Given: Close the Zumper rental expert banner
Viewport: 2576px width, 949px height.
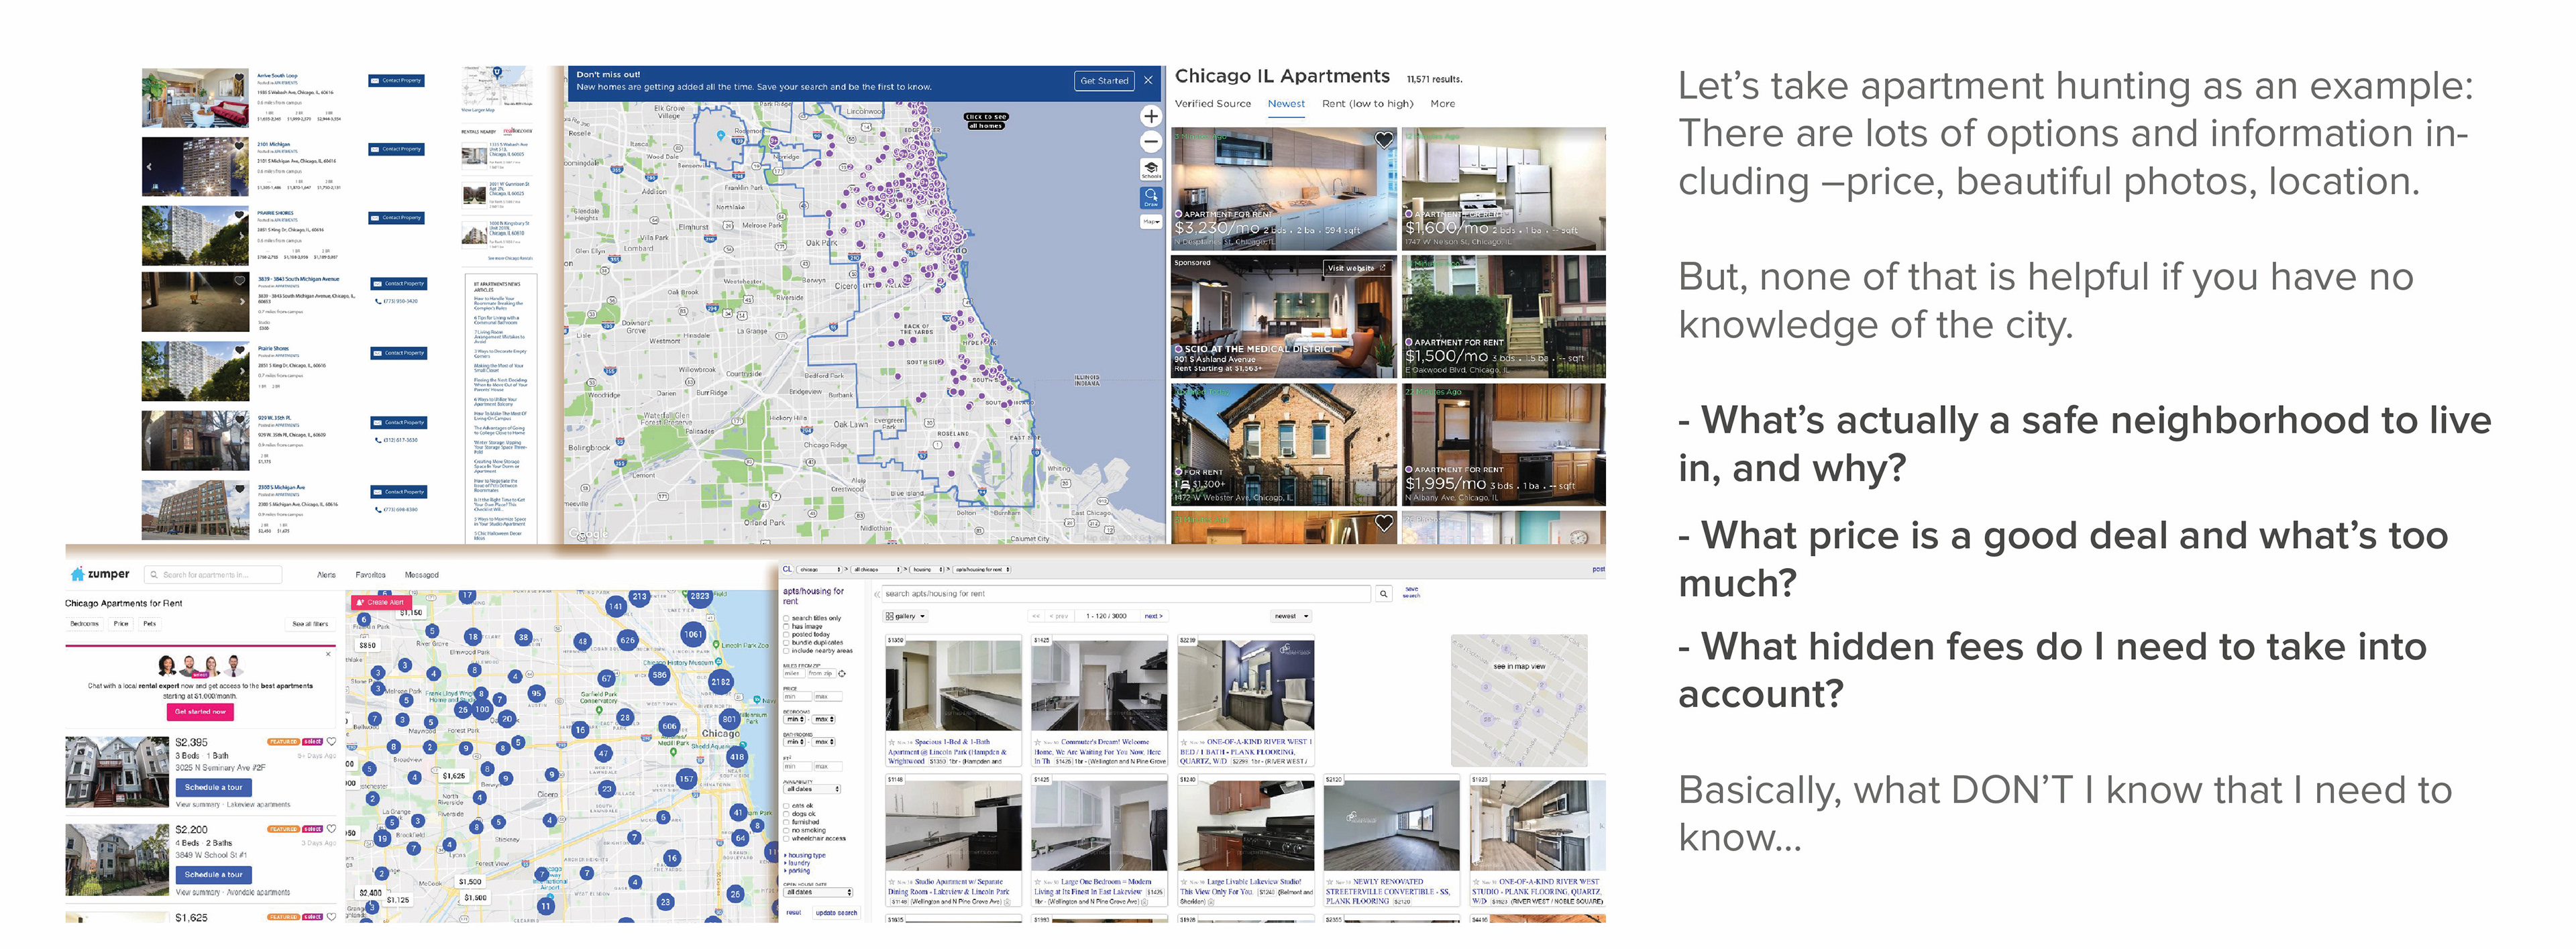Looking at the screenshot, I should tap(328, 655).
